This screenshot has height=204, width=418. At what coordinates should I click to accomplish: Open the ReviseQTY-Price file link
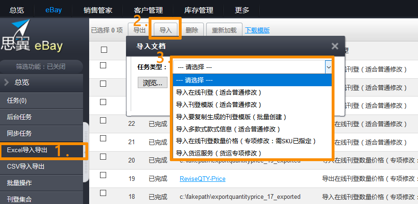(202, 179)
